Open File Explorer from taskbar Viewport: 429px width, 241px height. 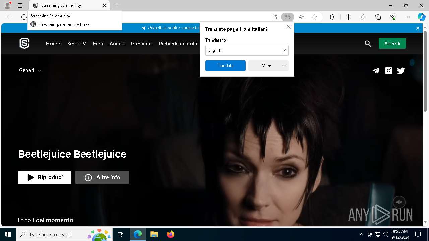pos(154,234)
